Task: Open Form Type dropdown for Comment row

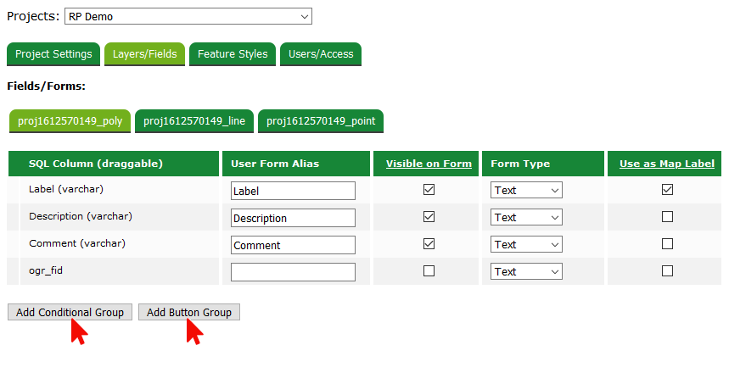Action: coord(526,245)
